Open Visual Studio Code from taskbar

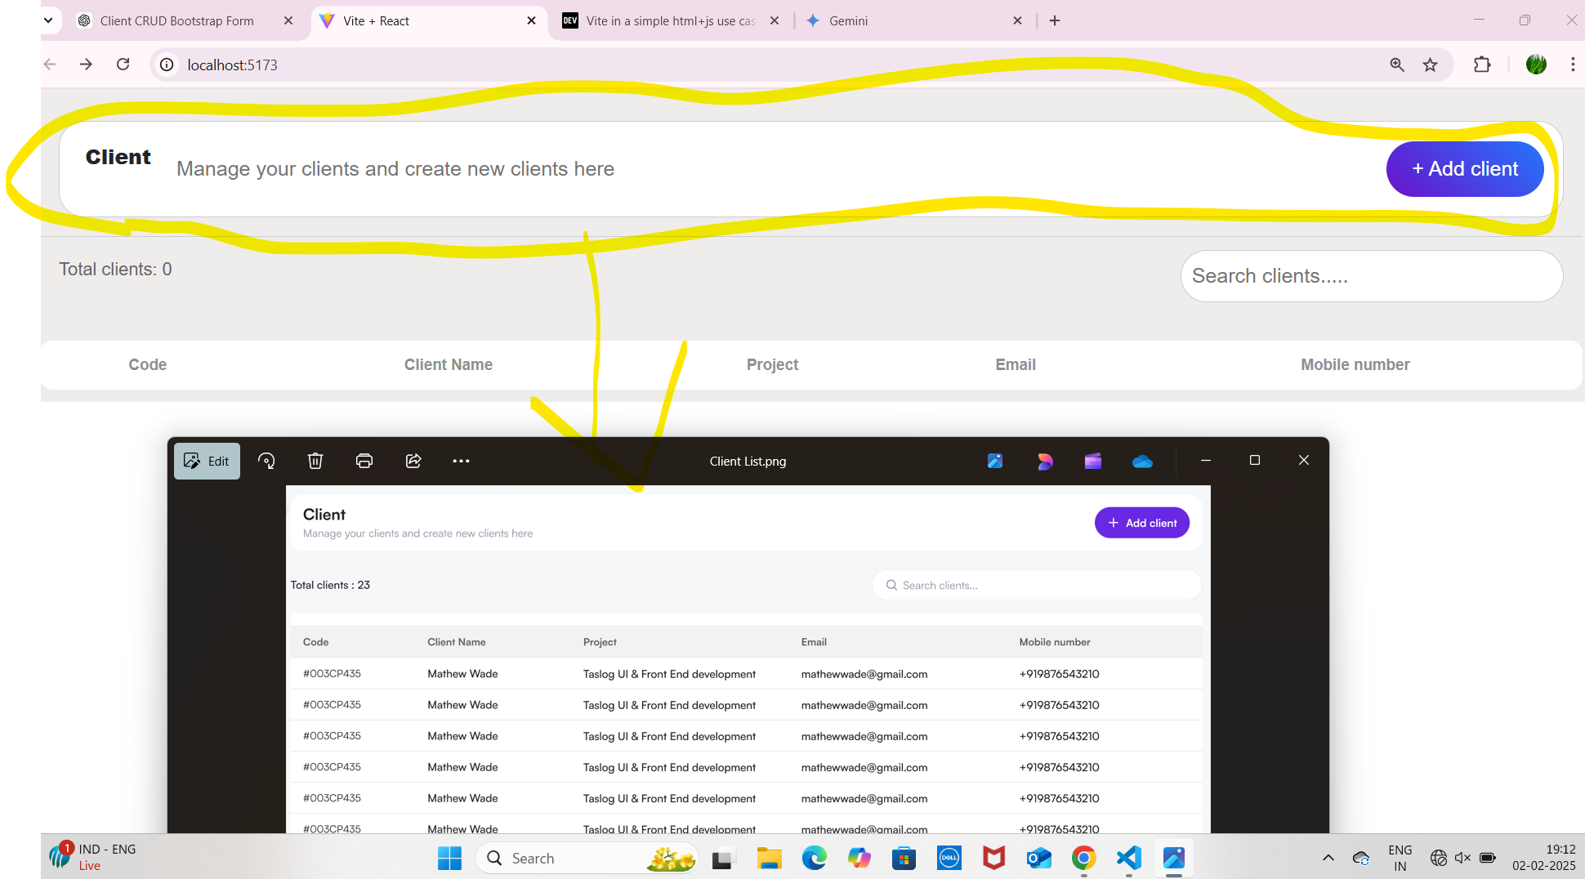(1128, 858)
